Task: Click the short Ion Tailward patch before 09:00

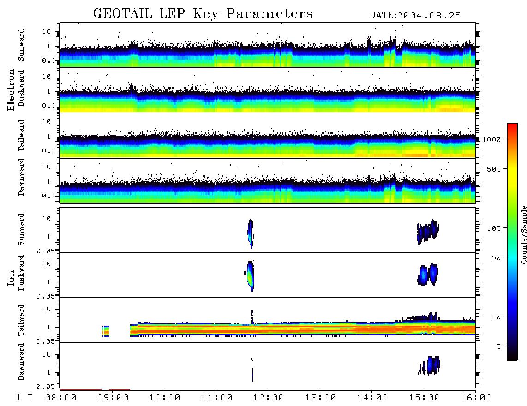Action: coord(106,331)
